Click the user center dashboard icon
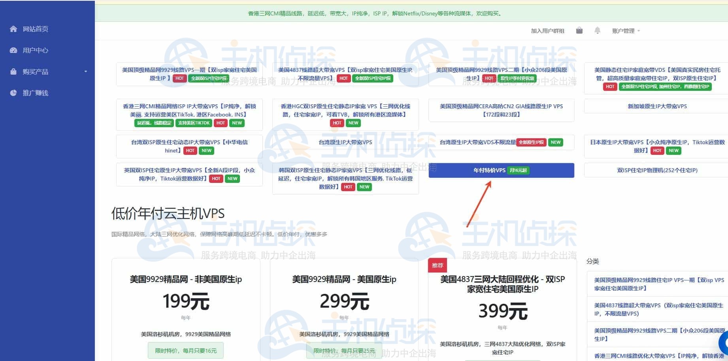Viewport: 728px width, 361px height. tap(13, 50)
